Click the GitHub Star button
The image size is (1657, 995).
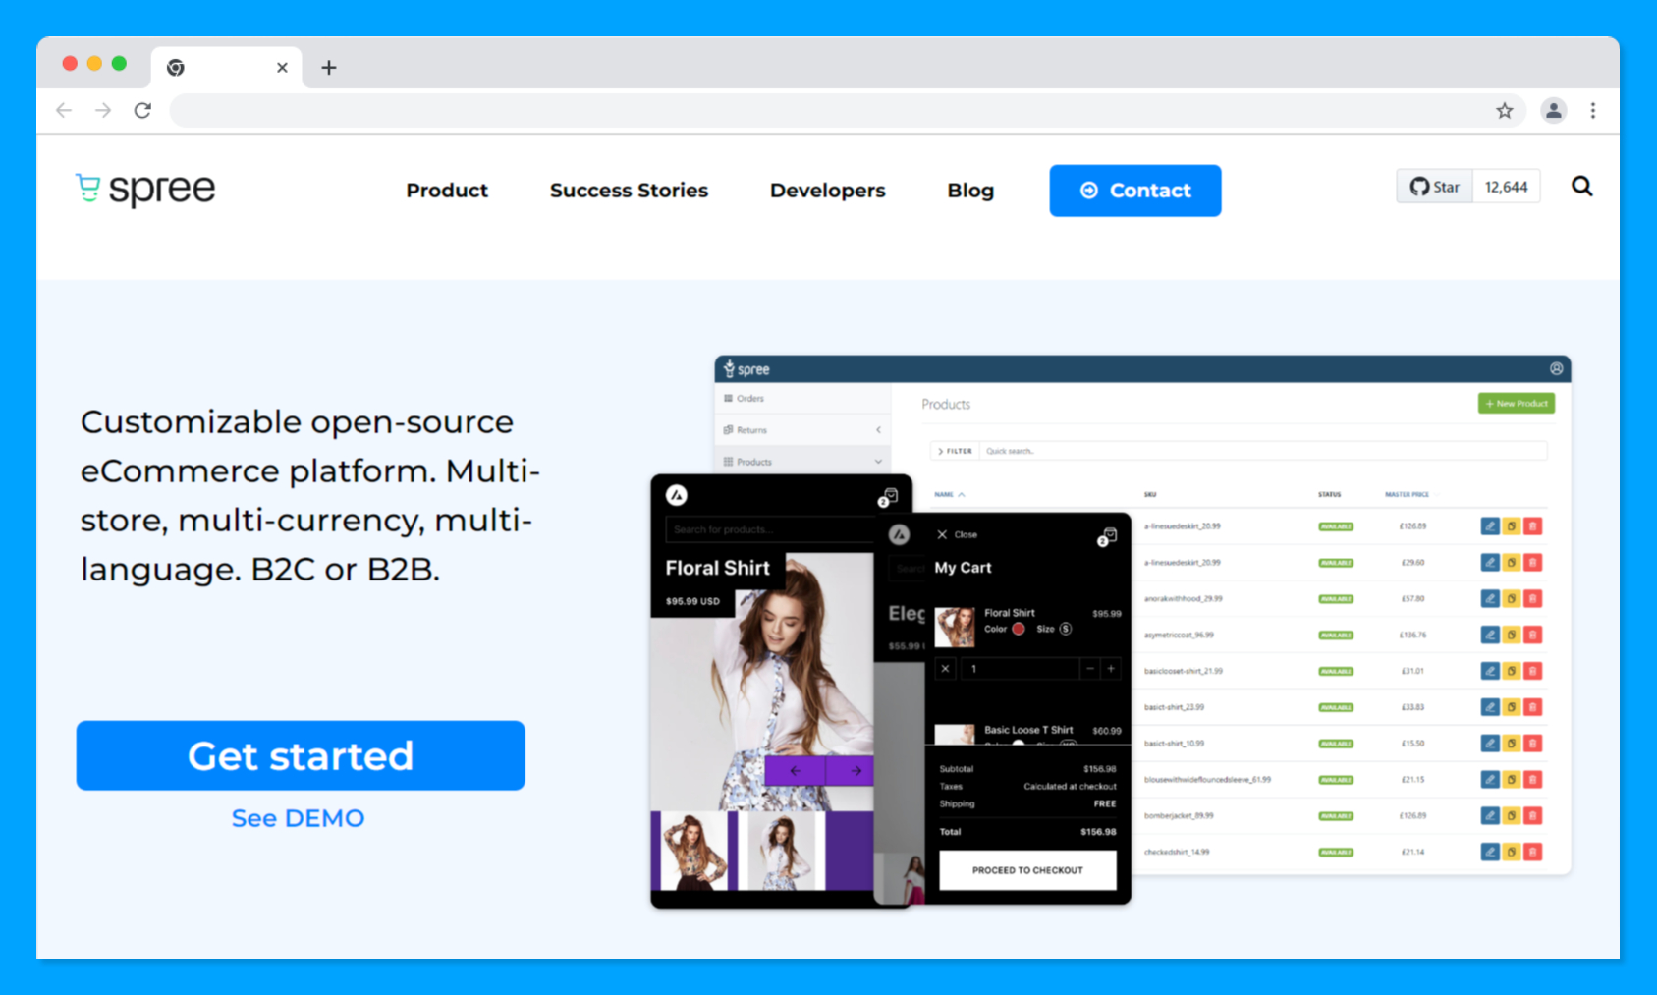(x=1435, y=187)
